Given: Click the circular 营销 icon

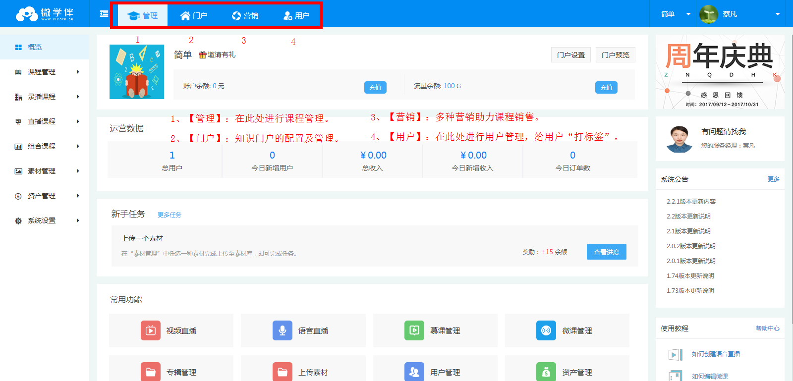Looking at the screenshot, I should coord(236,16).
